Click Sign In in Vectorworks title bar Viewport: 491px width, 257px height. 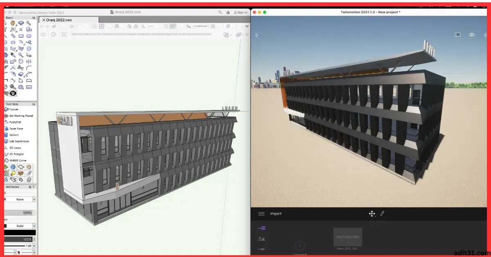(240, 12)
